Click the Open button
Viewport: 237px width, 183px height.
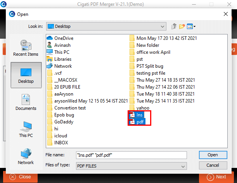point(213,155)
